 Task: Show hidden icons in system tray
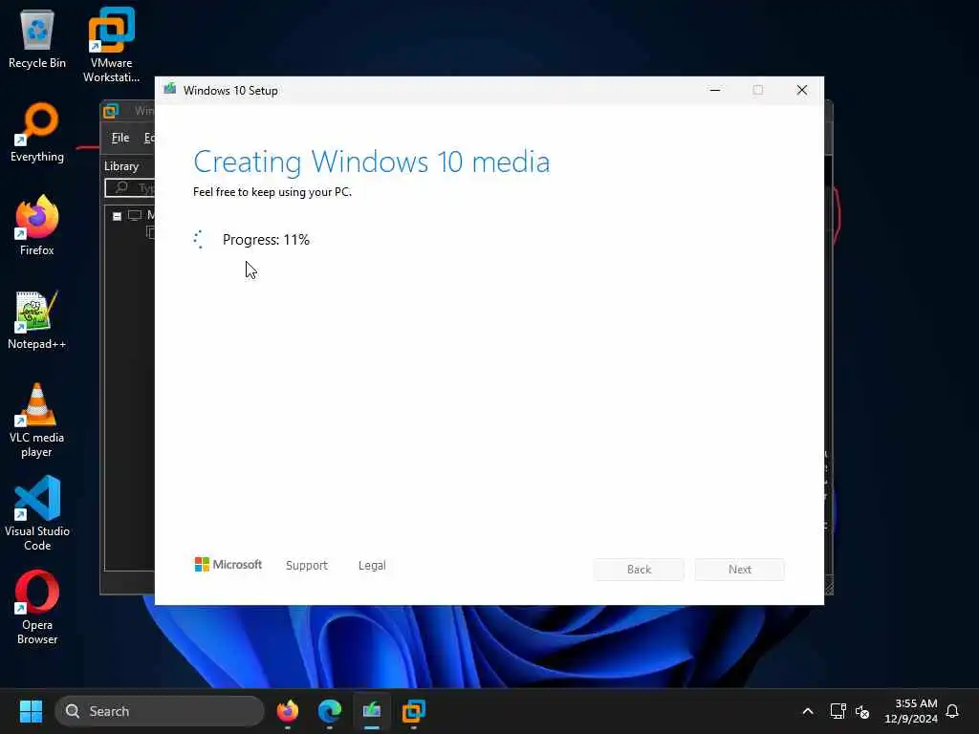click(807, 711)
